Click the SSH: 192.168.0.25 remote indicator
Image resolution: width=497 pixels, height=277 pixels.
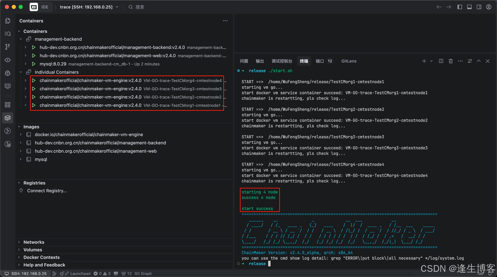26,273
